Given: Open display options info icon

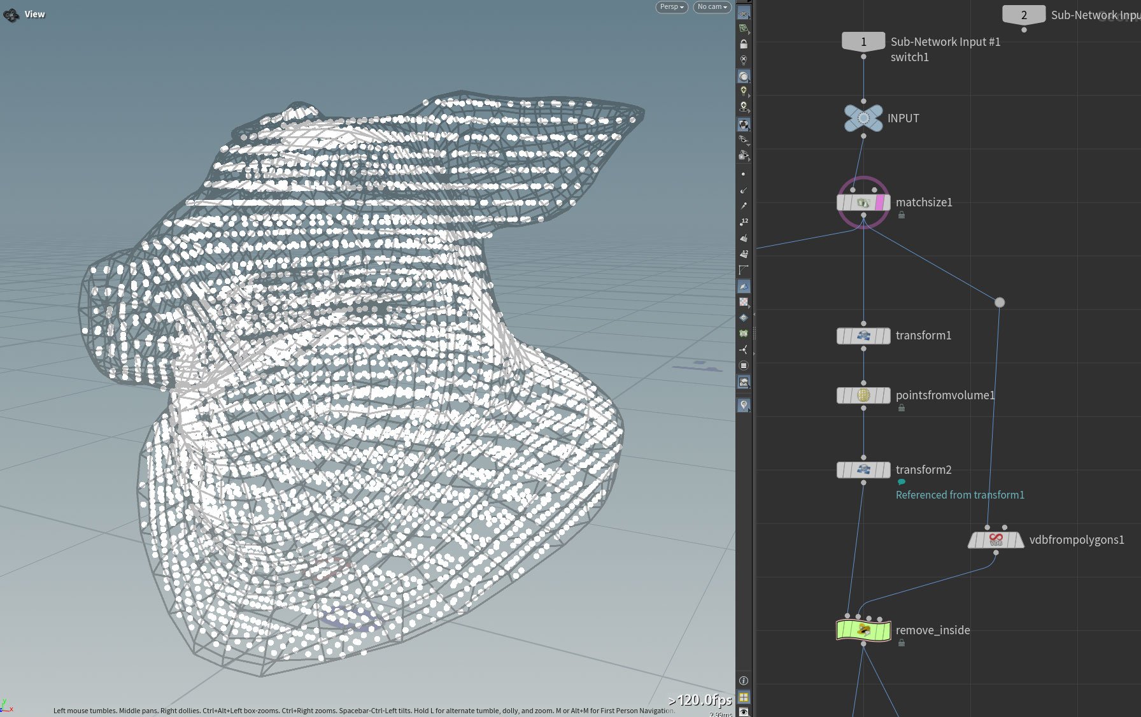Looking at the screenshot, I should (x=744, y=681).
